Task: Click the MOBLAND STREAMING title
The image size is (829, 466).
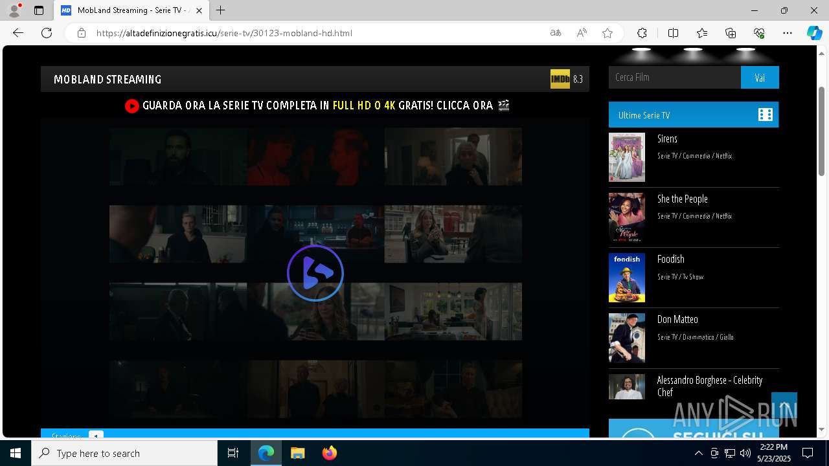Action: click(x=108, y=80)
